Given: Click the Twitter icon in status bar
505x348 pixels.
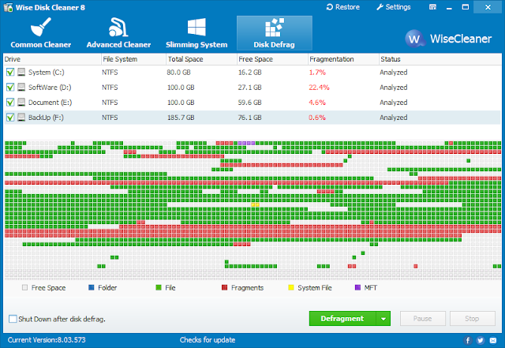Looking at the screenshot, I should click(481, 340).
